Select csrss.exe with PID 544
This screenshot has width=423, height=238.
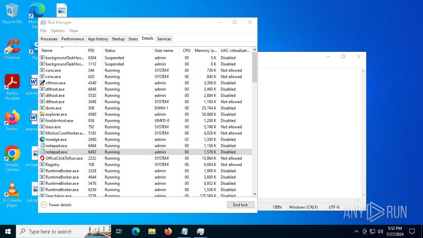[145, 70]
